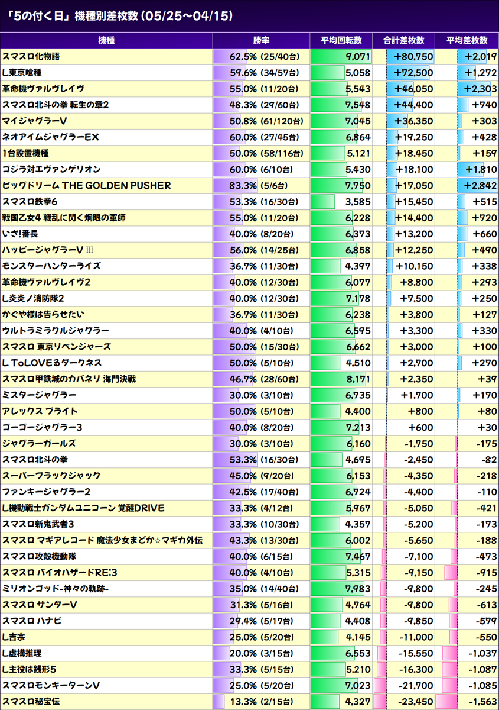Click the 平均差枚数 column header
The width and height of the screenshot is (499, 710).
pos(467,41)
